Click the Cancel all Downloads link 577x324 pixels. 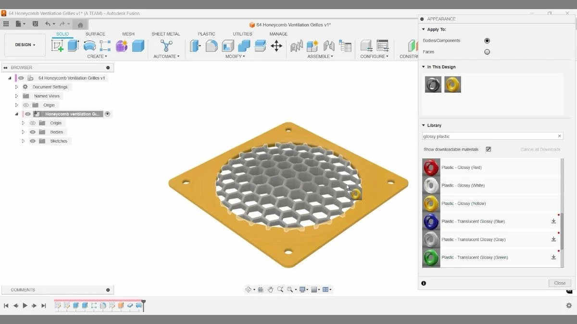[540, 149]
